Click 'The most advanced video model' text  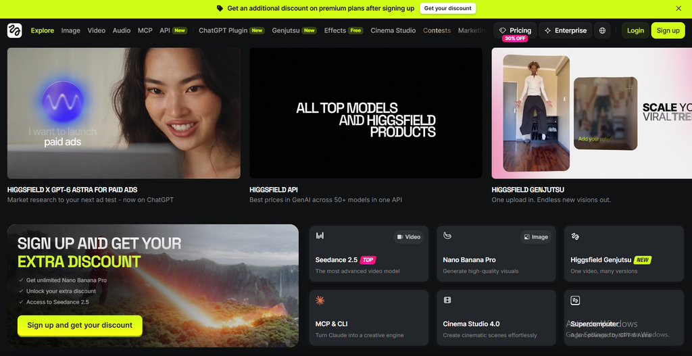tap(357, 271)
